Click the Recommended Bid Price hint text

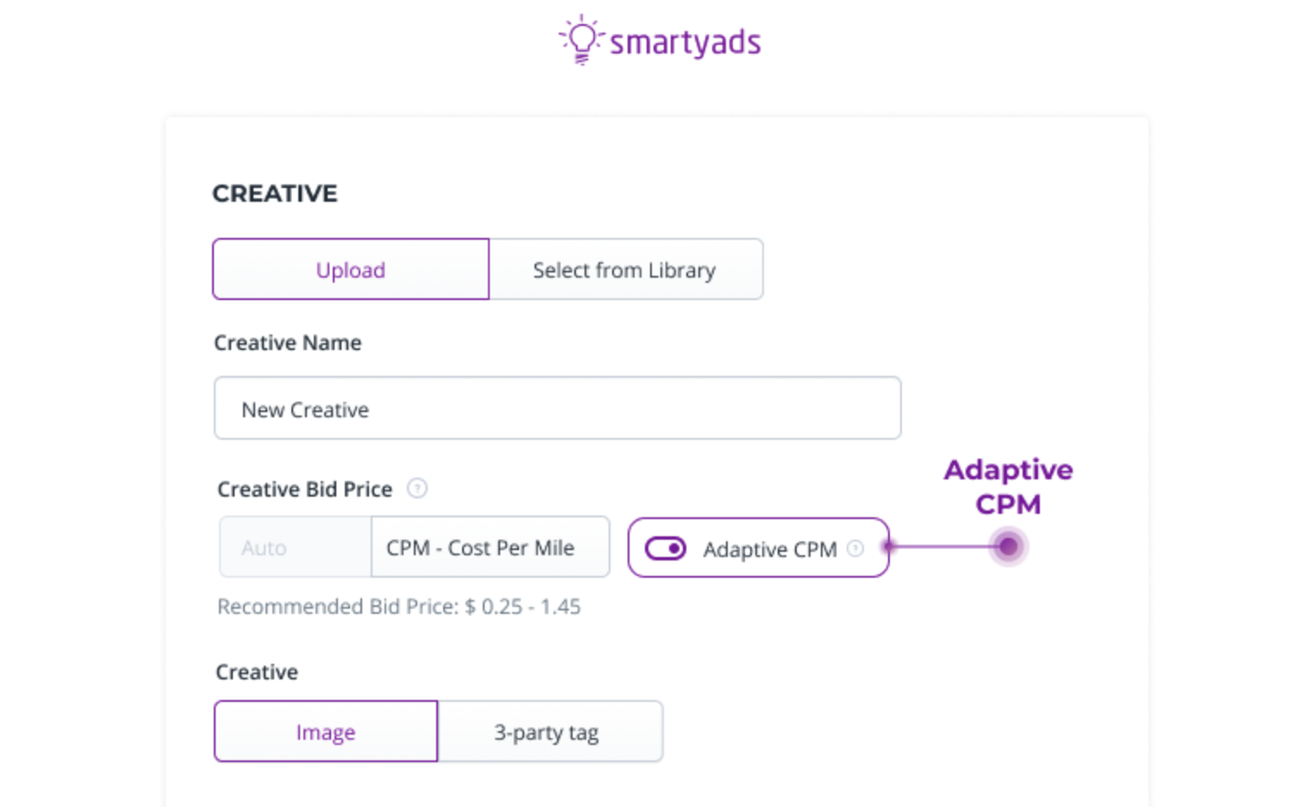(398, 606)
